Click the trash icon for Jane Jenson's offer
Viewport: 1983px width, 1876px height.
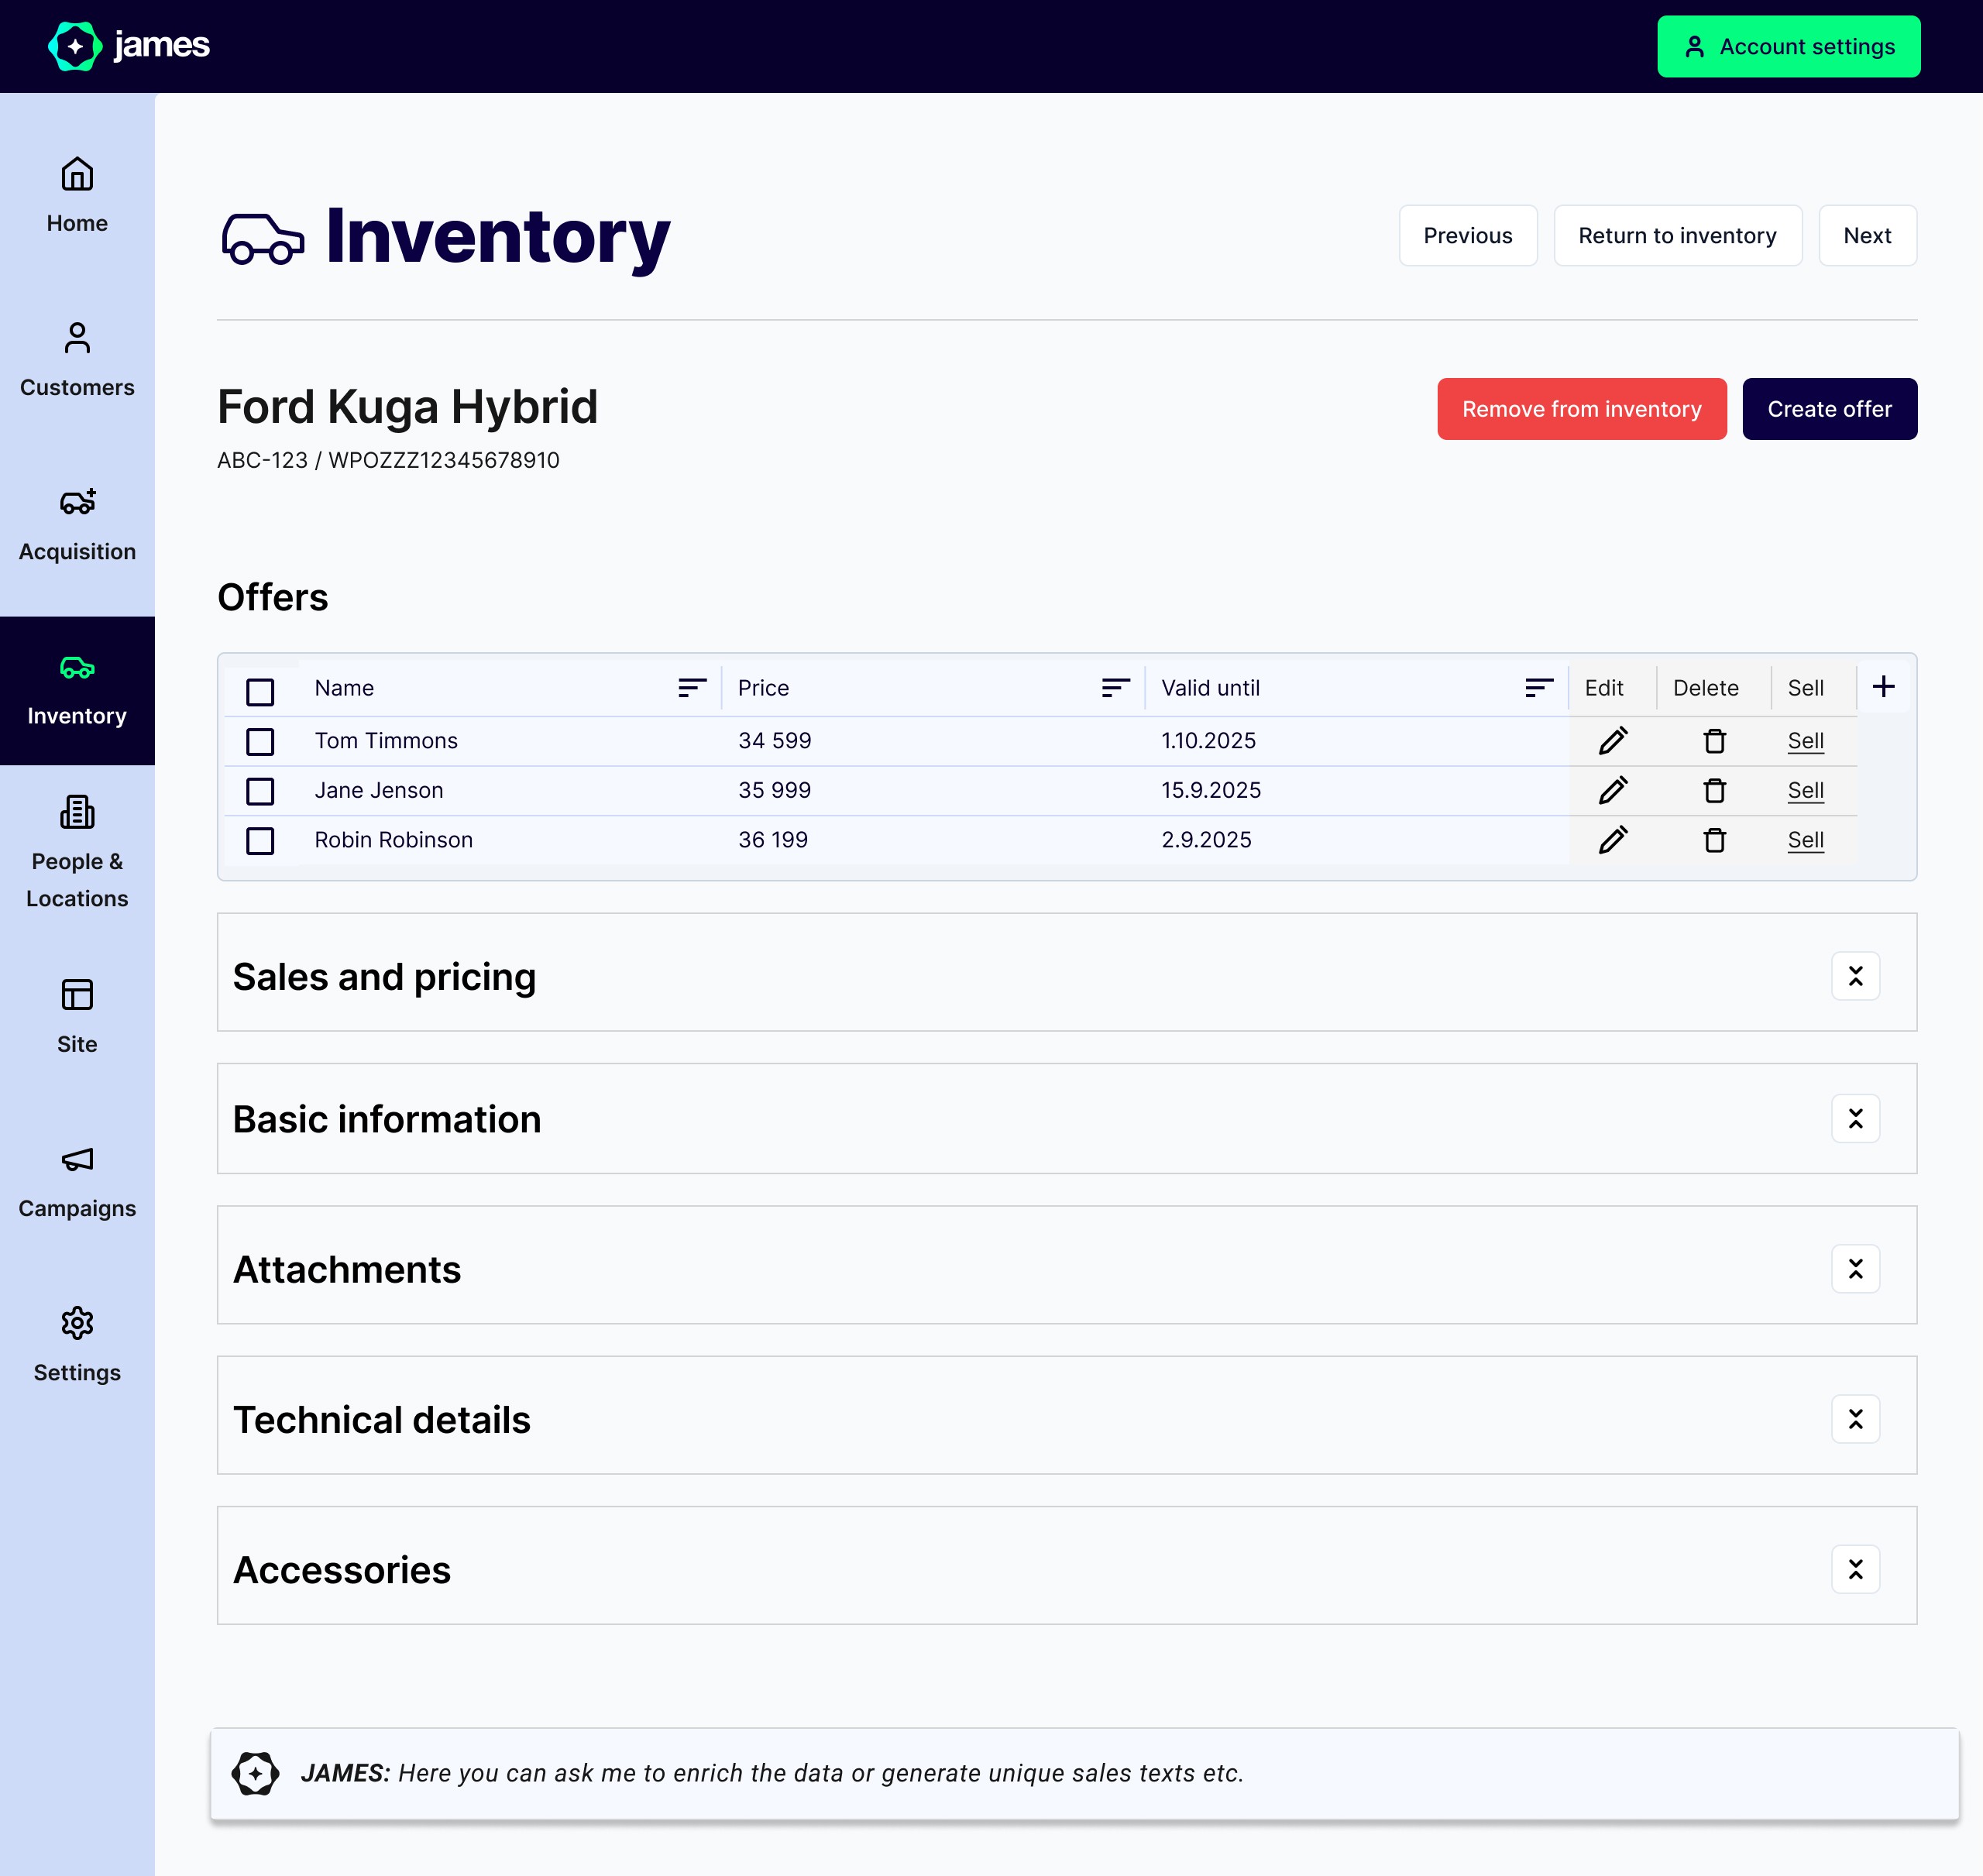(x=1714, y=791)
